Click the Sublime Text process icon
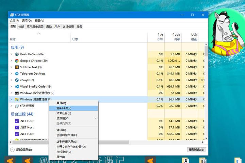This screenshot has width=245, height=163. (17, 67)
